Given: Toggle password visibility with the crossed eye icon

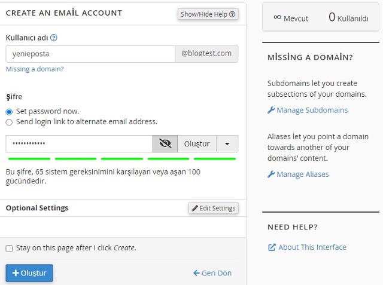Looking at the screenshot, I should 165,144.
